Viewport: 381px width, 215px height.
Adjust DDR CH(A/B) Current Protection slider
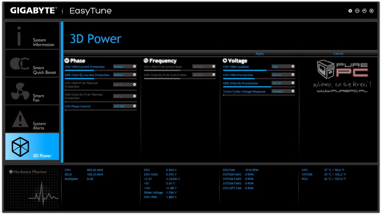click(101, 78)
